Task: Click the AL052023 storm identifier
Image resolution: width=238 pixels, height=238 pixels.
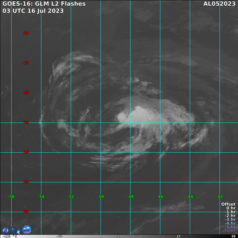Action: (220, 4)
